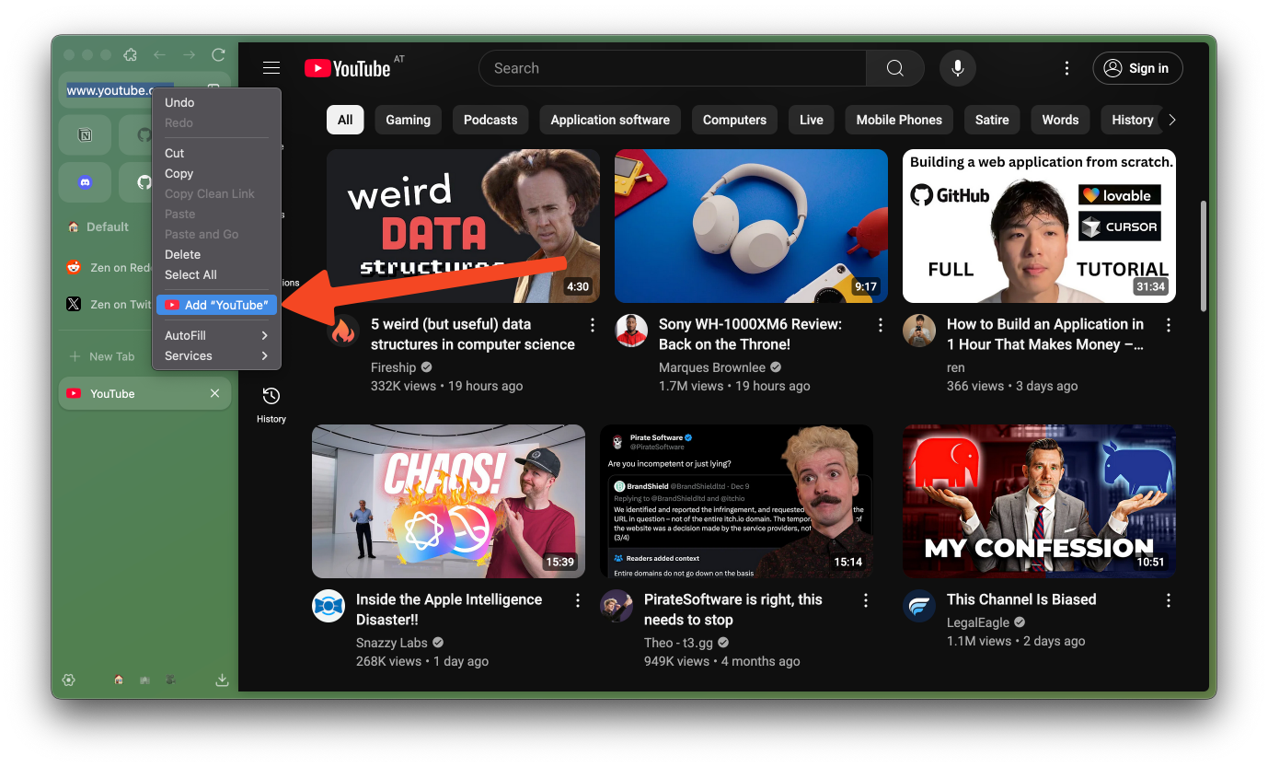This screenshot has width=1268, height=767.
Task: Open more options for Apple Intelligence Disaster video
Action: coord(578,600)
